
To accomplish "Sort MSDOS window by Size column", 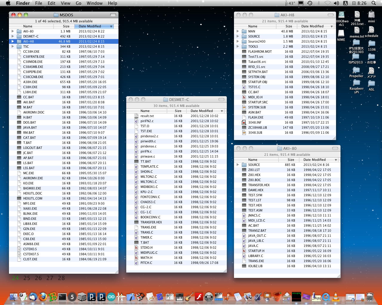I will (x=66, y=26).
